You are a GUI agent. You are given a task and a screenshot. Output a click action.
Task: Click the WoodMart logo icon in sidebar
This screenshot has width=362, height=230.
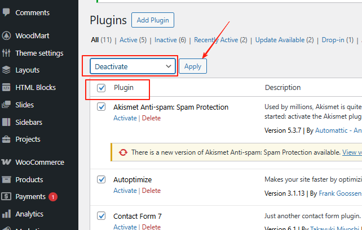click(x=6, y=35)
